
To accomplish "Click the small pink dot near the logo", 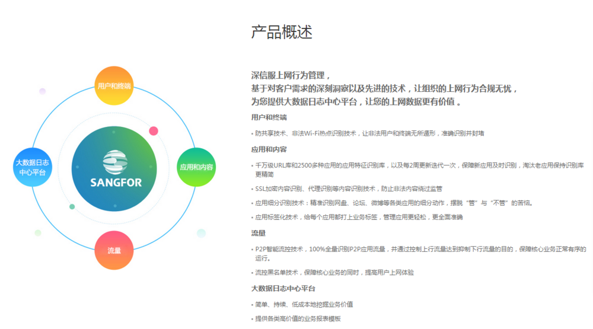I will coord(154,131).
